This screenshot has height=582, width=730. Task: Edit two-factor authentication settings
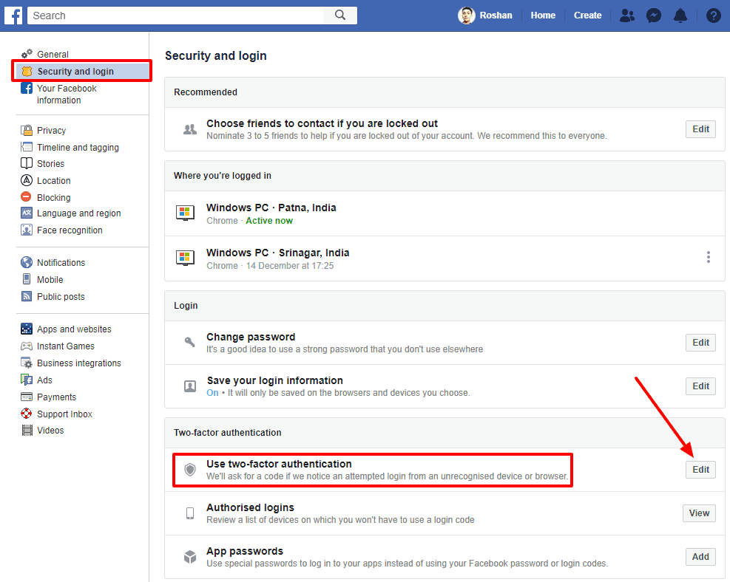pos(700,470)
